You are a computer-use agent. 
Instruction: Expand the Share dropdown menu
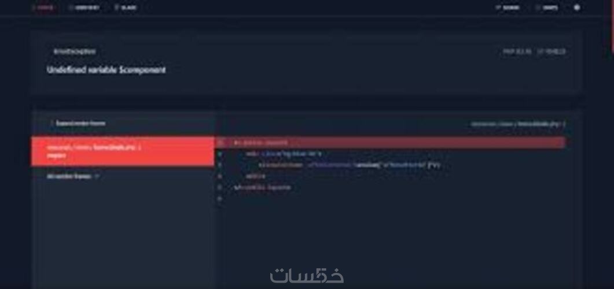coord(508,8)
